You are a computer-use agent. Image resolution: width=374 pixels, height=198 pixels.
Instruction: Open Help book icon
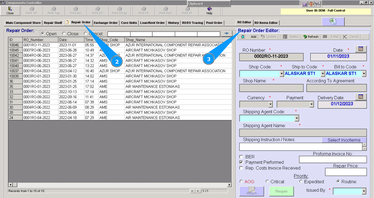(210, 9)
